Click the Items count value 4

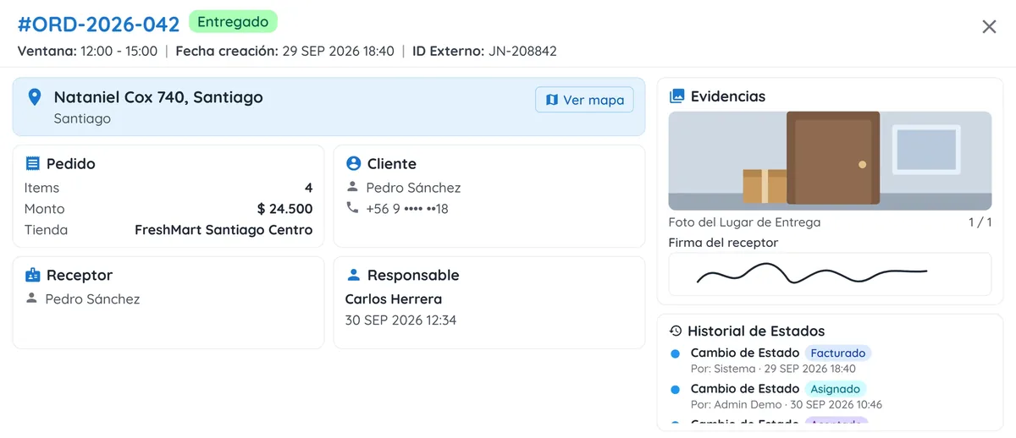[308, 188]
